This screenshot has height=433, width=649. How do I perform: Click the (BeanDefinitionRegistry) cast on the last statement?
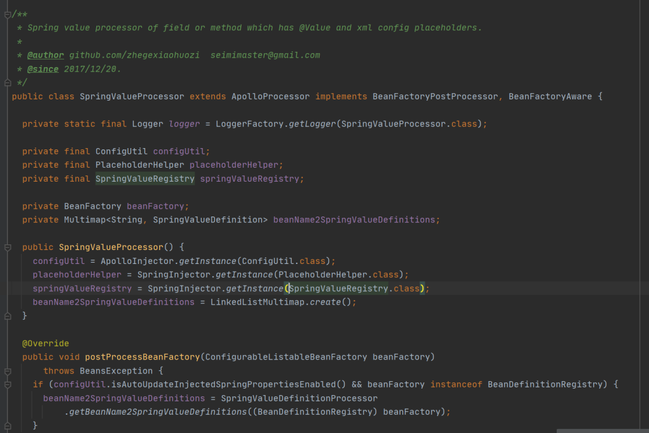click(x=315, y=412)
